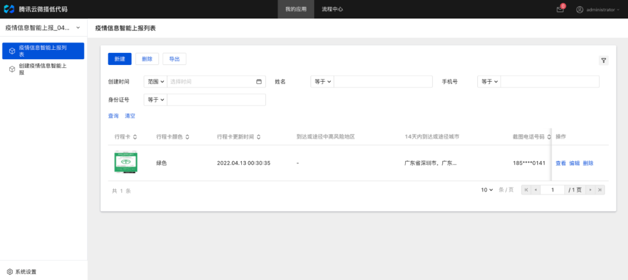The width and height of the screenshot is (628, 280).
Task: Click the 广东省深圳市 cities cell
Action: pyautogui.click(x=430, y=163)
